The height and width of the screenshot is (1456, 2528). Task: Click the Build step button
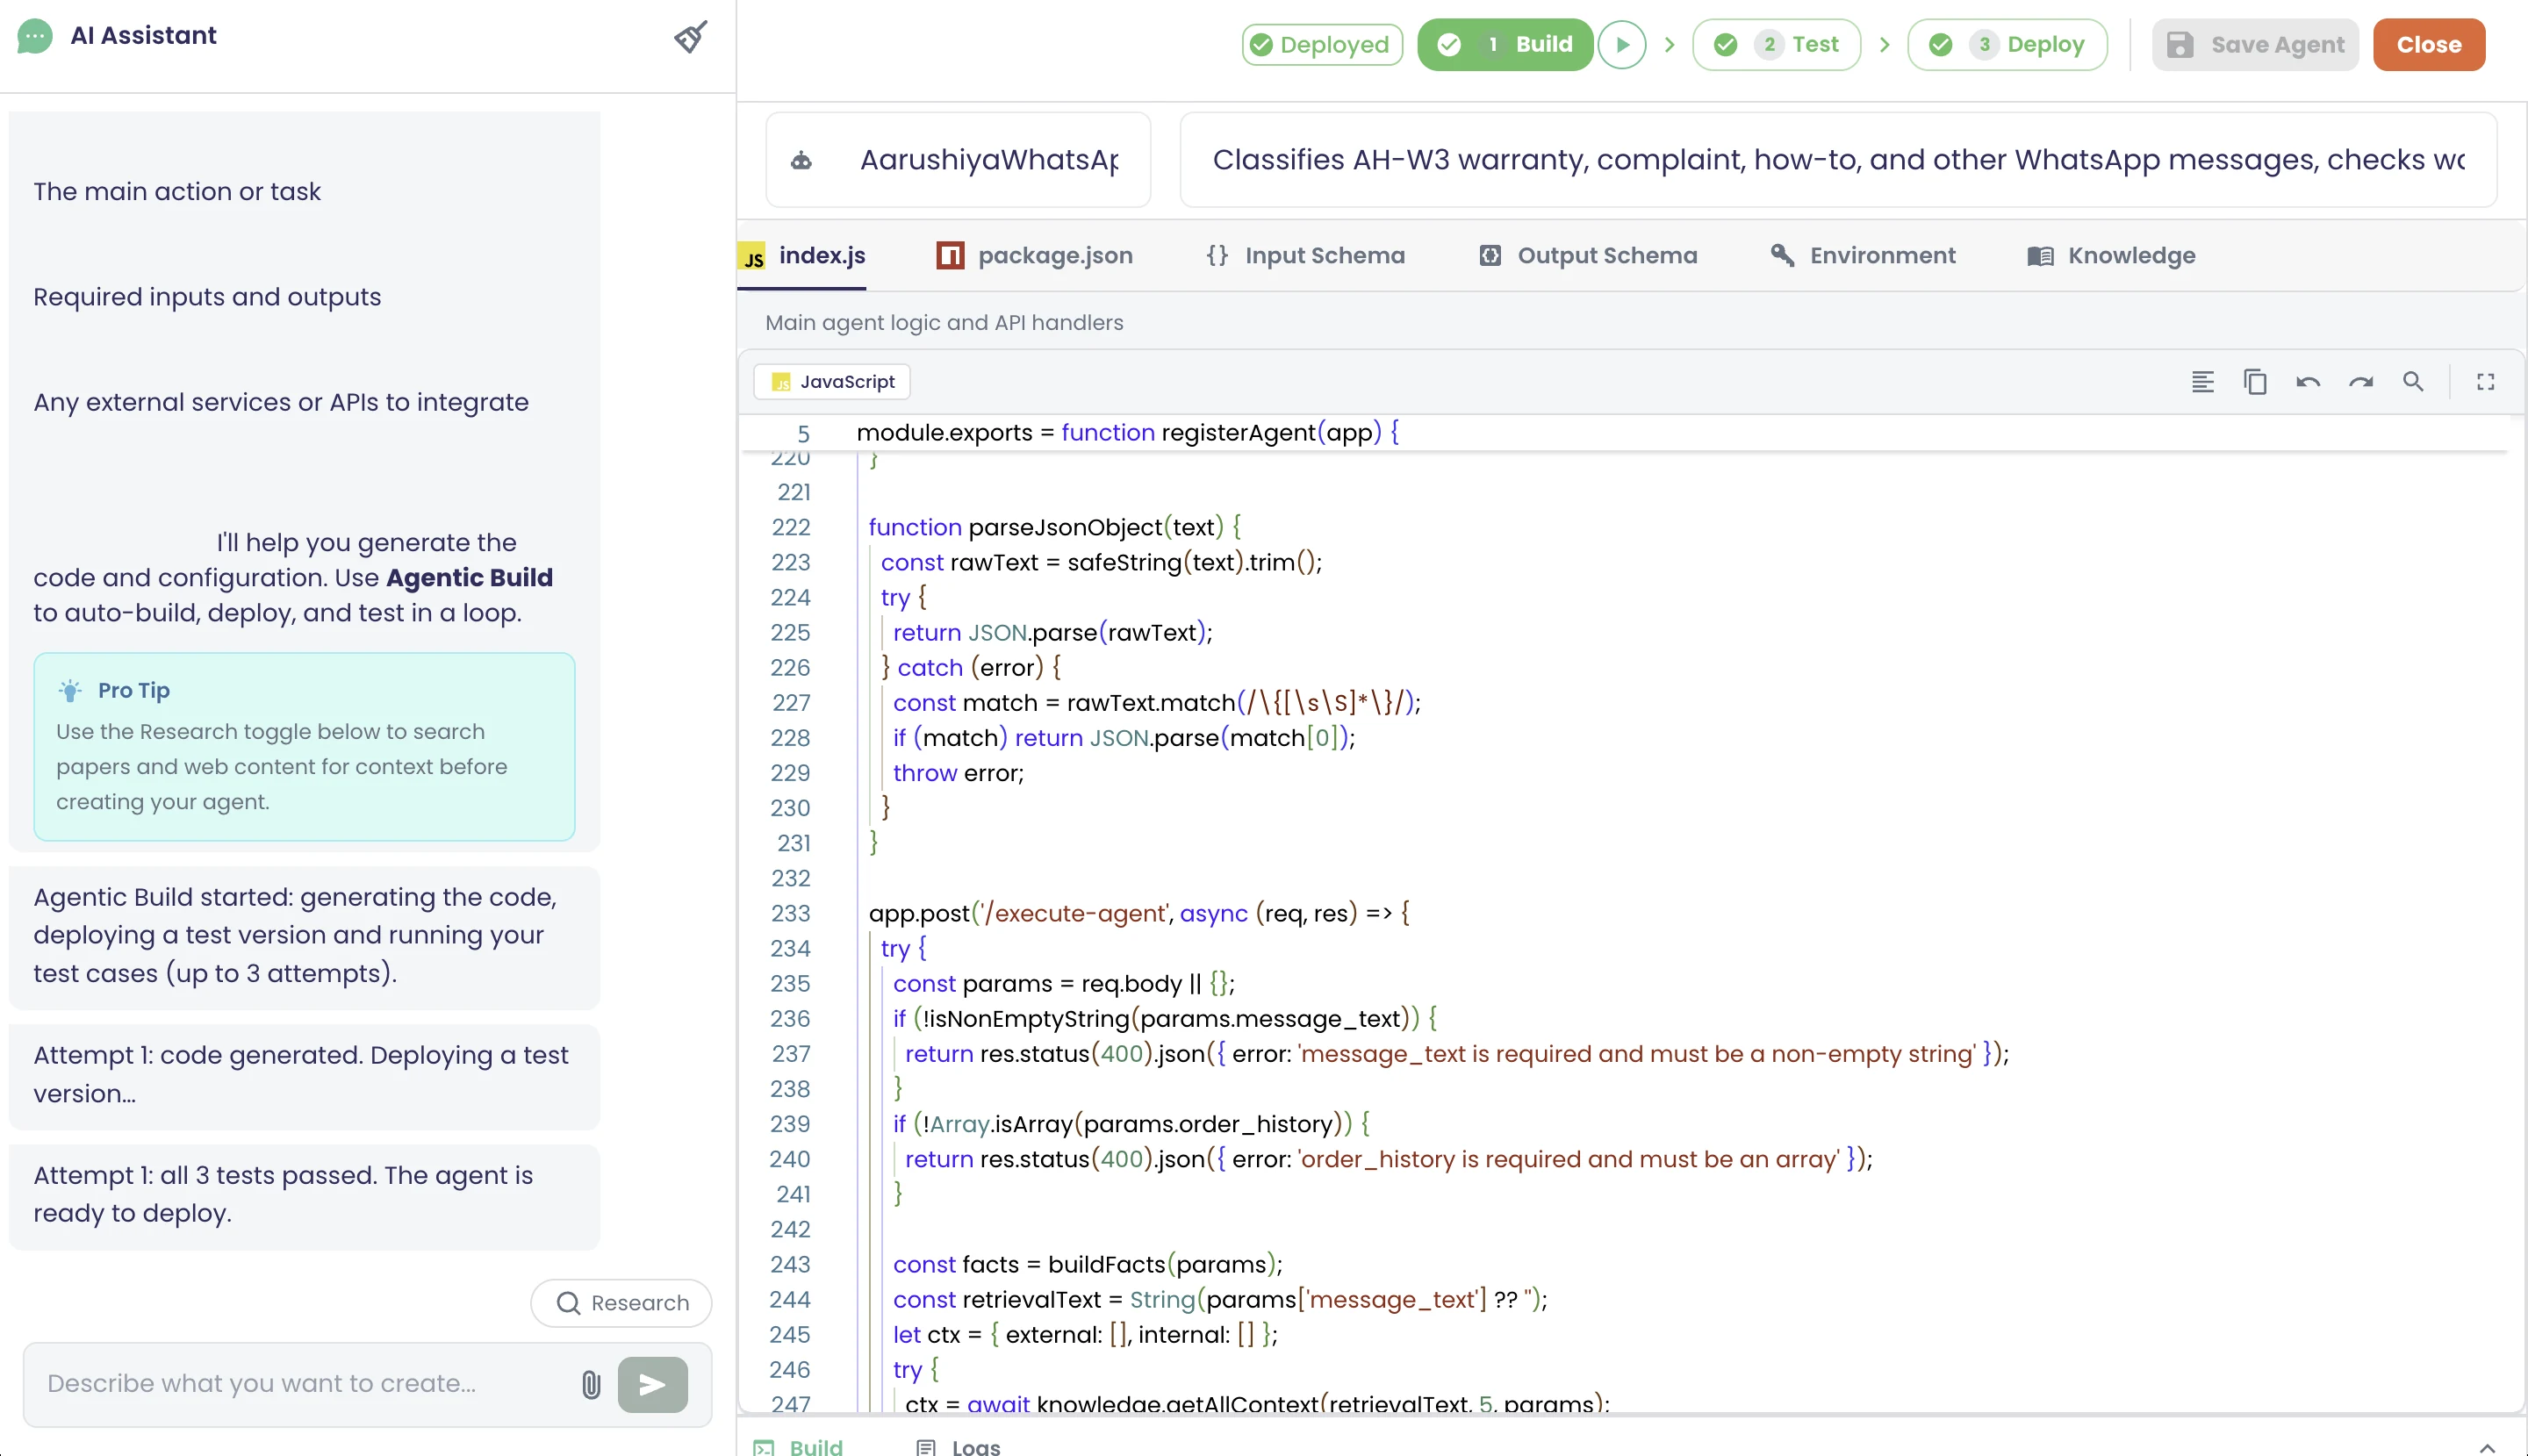pyautogui.click(x=1505, y=45)
